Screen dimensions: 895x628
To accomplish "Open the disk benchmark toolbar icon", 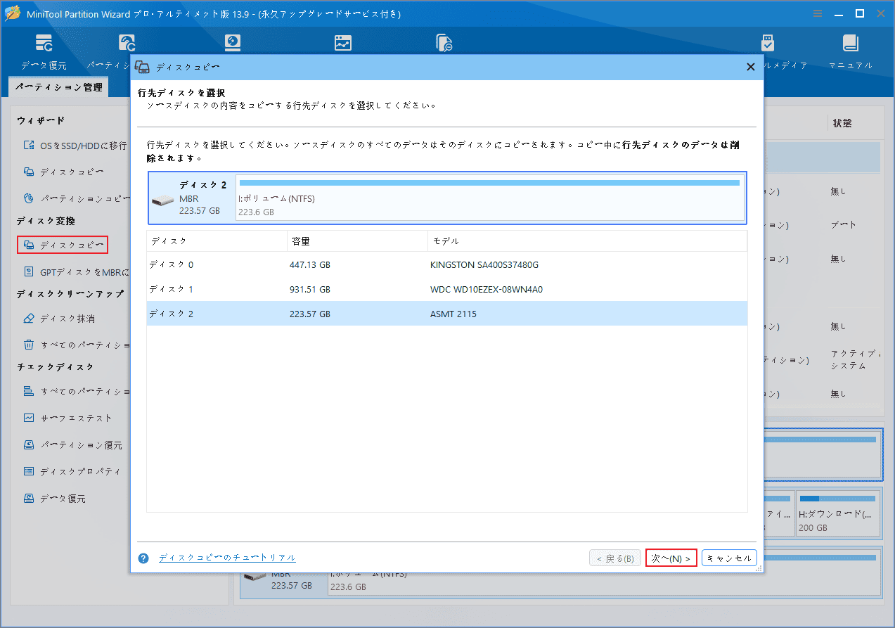I will 233,44.
